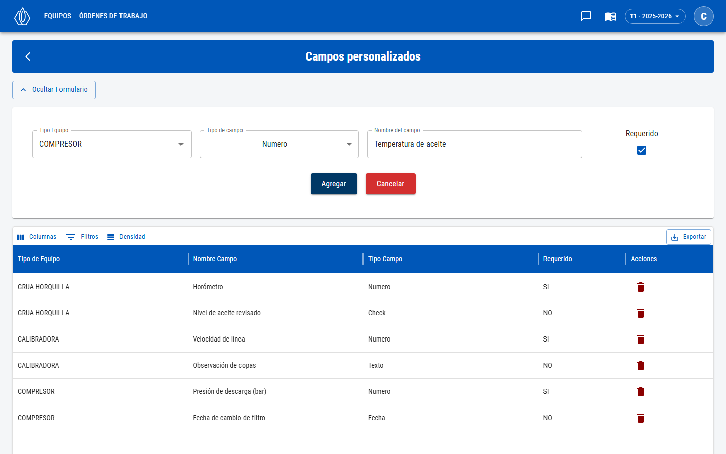Export table with Exportar button
Image resolution: width=726 pixels, height=454 pixels.
pos(689,237)
